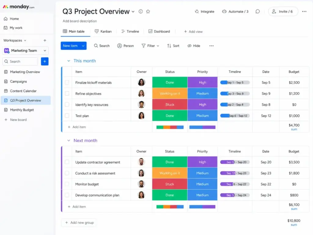Click Add new group
This screenshot has width=313, height=235.
click(x=79, y=223)
